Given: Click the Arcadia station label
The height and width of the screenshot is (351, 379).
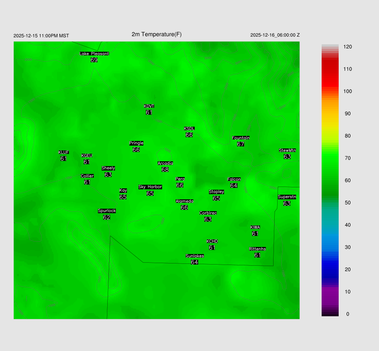Looking at the screenshot, I should pos(165,163).
